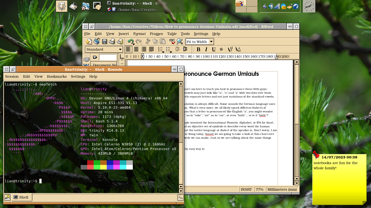371x208 pixels.
Task: Click 77% zoom in status bar
Action: 260,189
